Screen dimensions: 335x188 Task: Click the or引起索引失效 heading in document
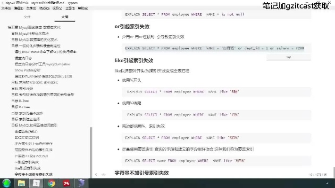[132, 27]
